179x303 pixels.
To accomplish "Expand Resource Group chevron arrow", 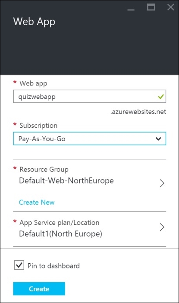I will pyautogui.click(x=162, y=183).
